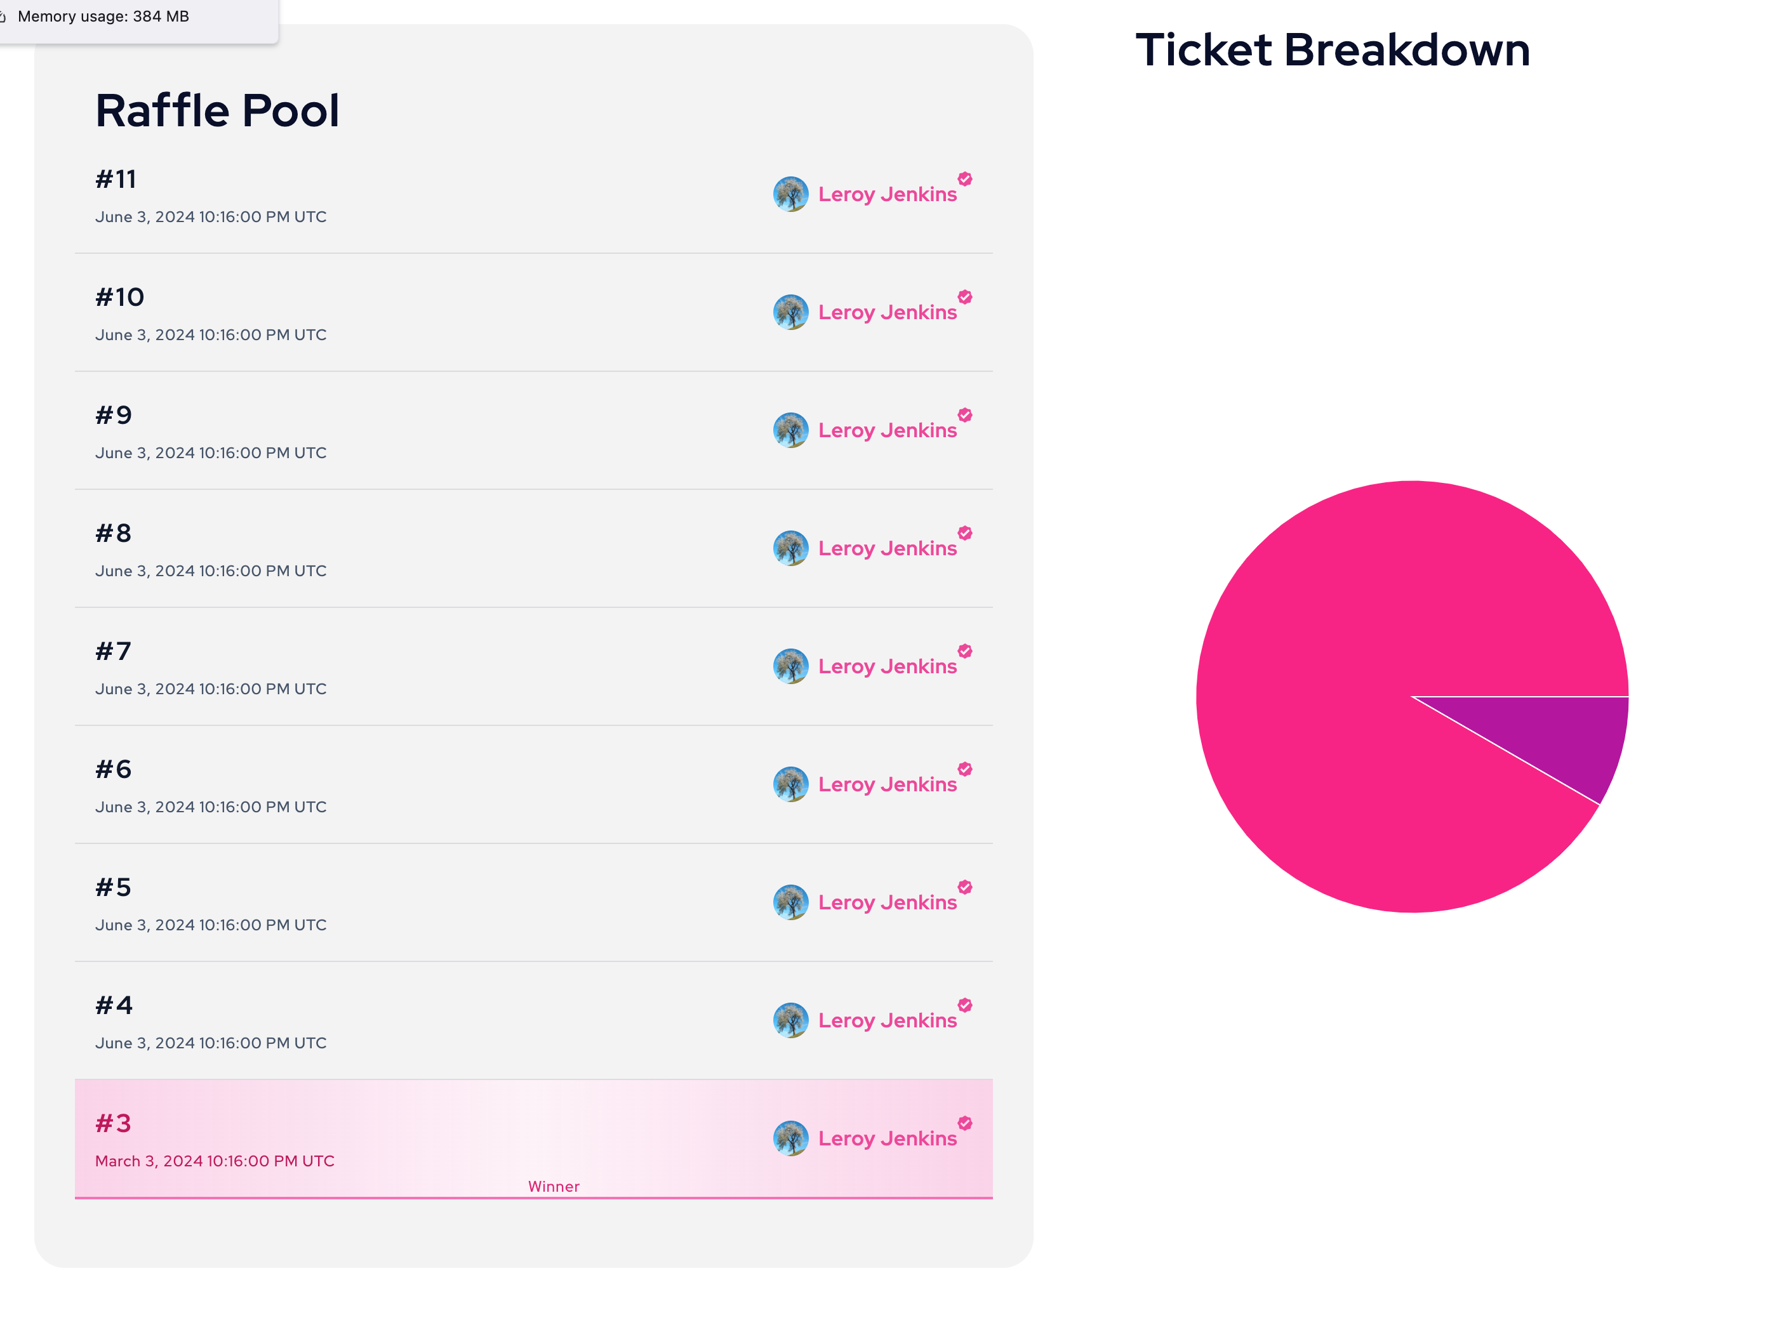The image size is (1770, 1325).
Task: Open Leroy Jenkins link on winning ticket #3
Action: click(887, 1138)
